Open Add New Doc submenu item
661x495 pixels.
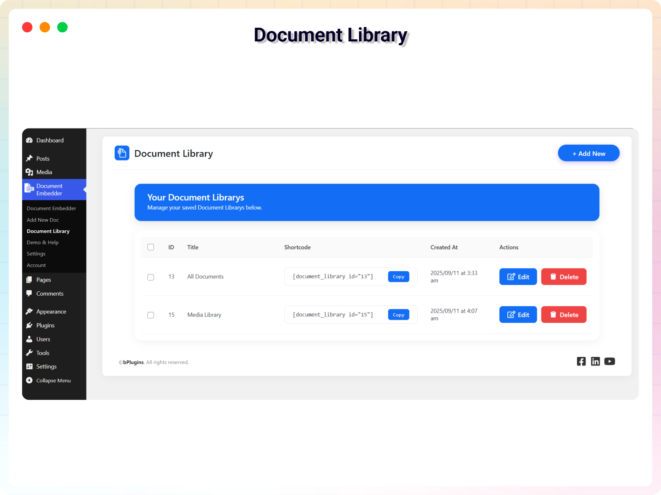(43, 220)
